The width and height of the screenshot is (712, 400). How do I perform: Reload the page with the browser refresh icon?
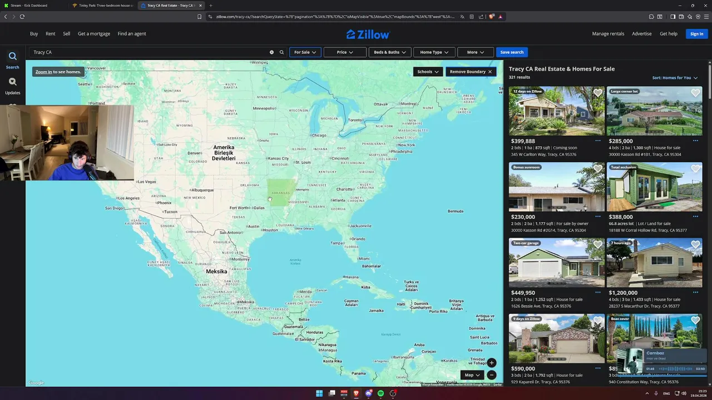[22, 17]
